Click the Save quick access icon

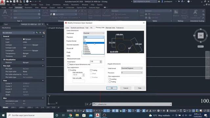tap(14, 1)
